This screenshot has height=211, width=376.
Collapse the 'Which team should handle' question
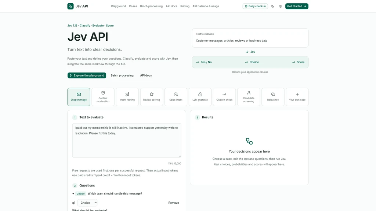pos(73,193)
